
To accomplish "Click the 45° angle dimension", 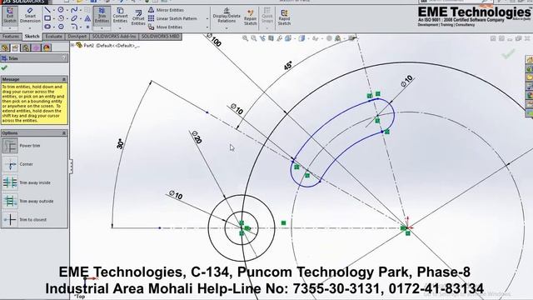I will 287,66.
